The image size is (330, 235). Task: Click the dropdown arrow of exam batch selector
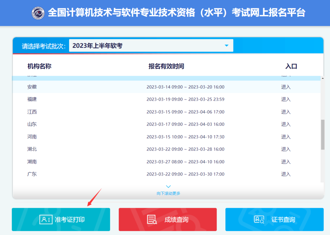(x=226, y=45)
